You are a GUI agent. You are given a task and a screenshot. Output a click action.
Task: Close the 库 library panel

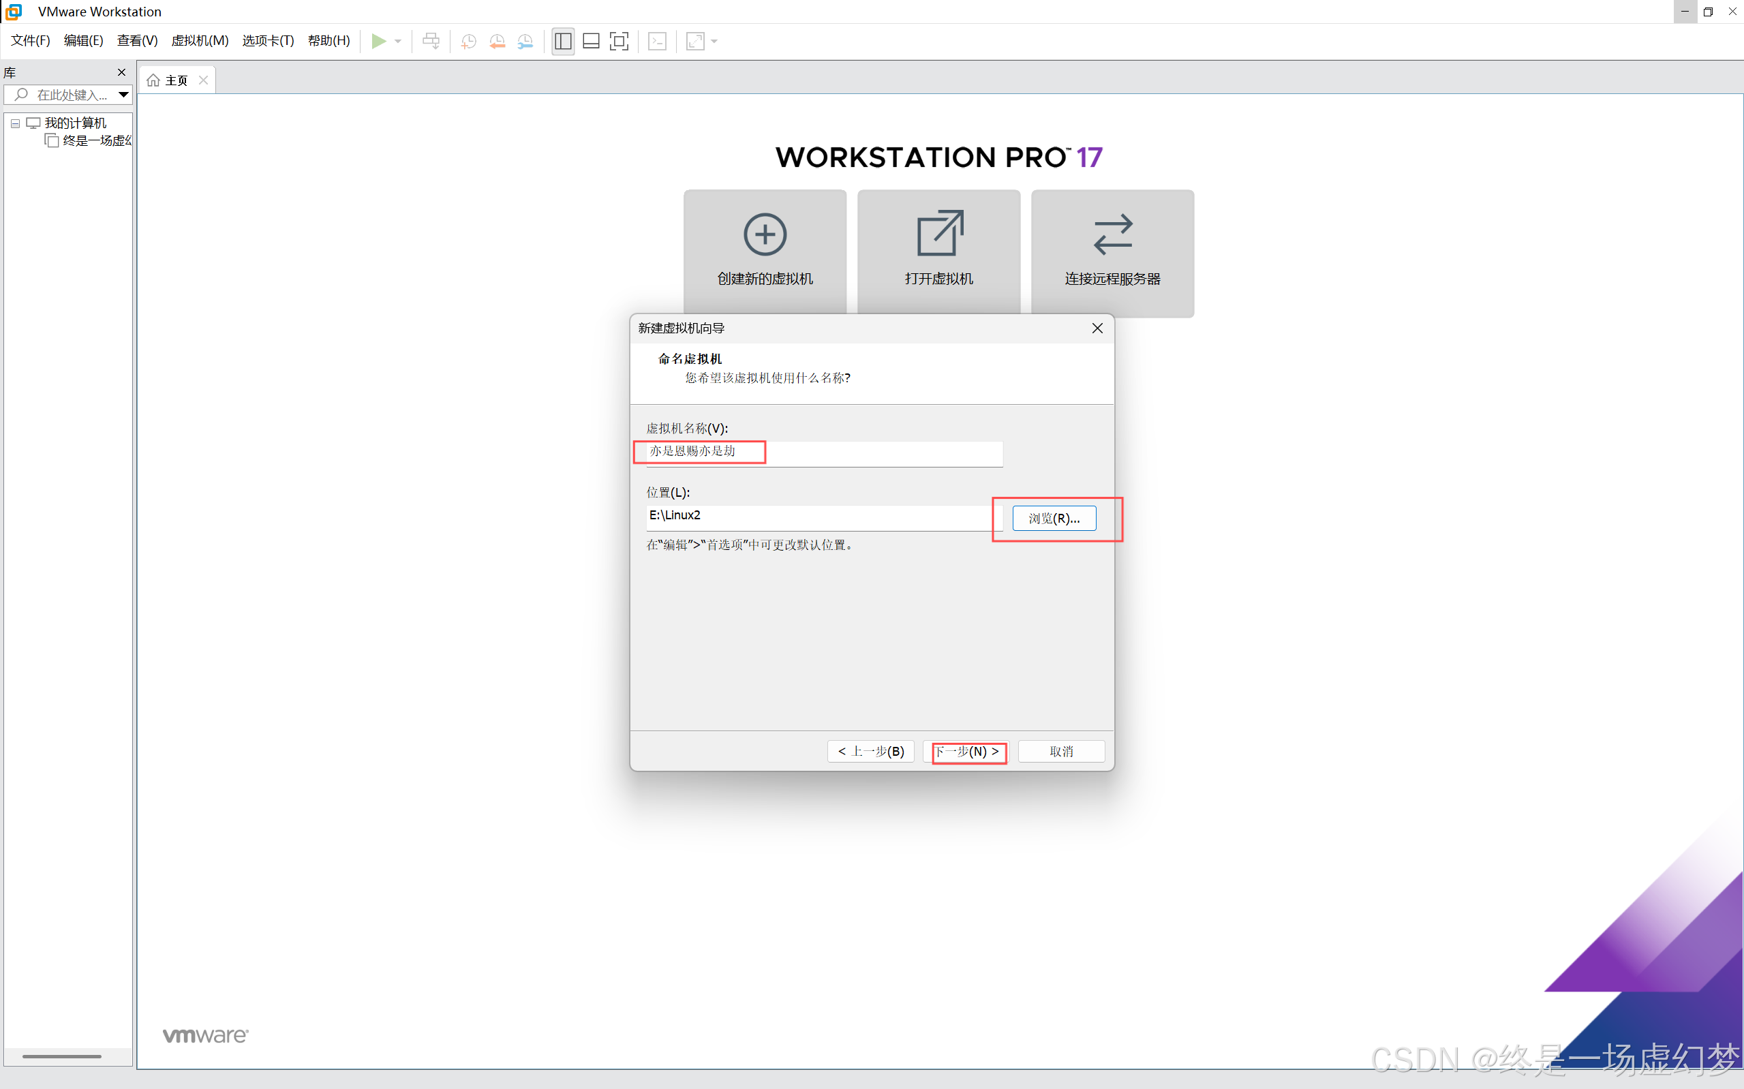coord(121,72)
